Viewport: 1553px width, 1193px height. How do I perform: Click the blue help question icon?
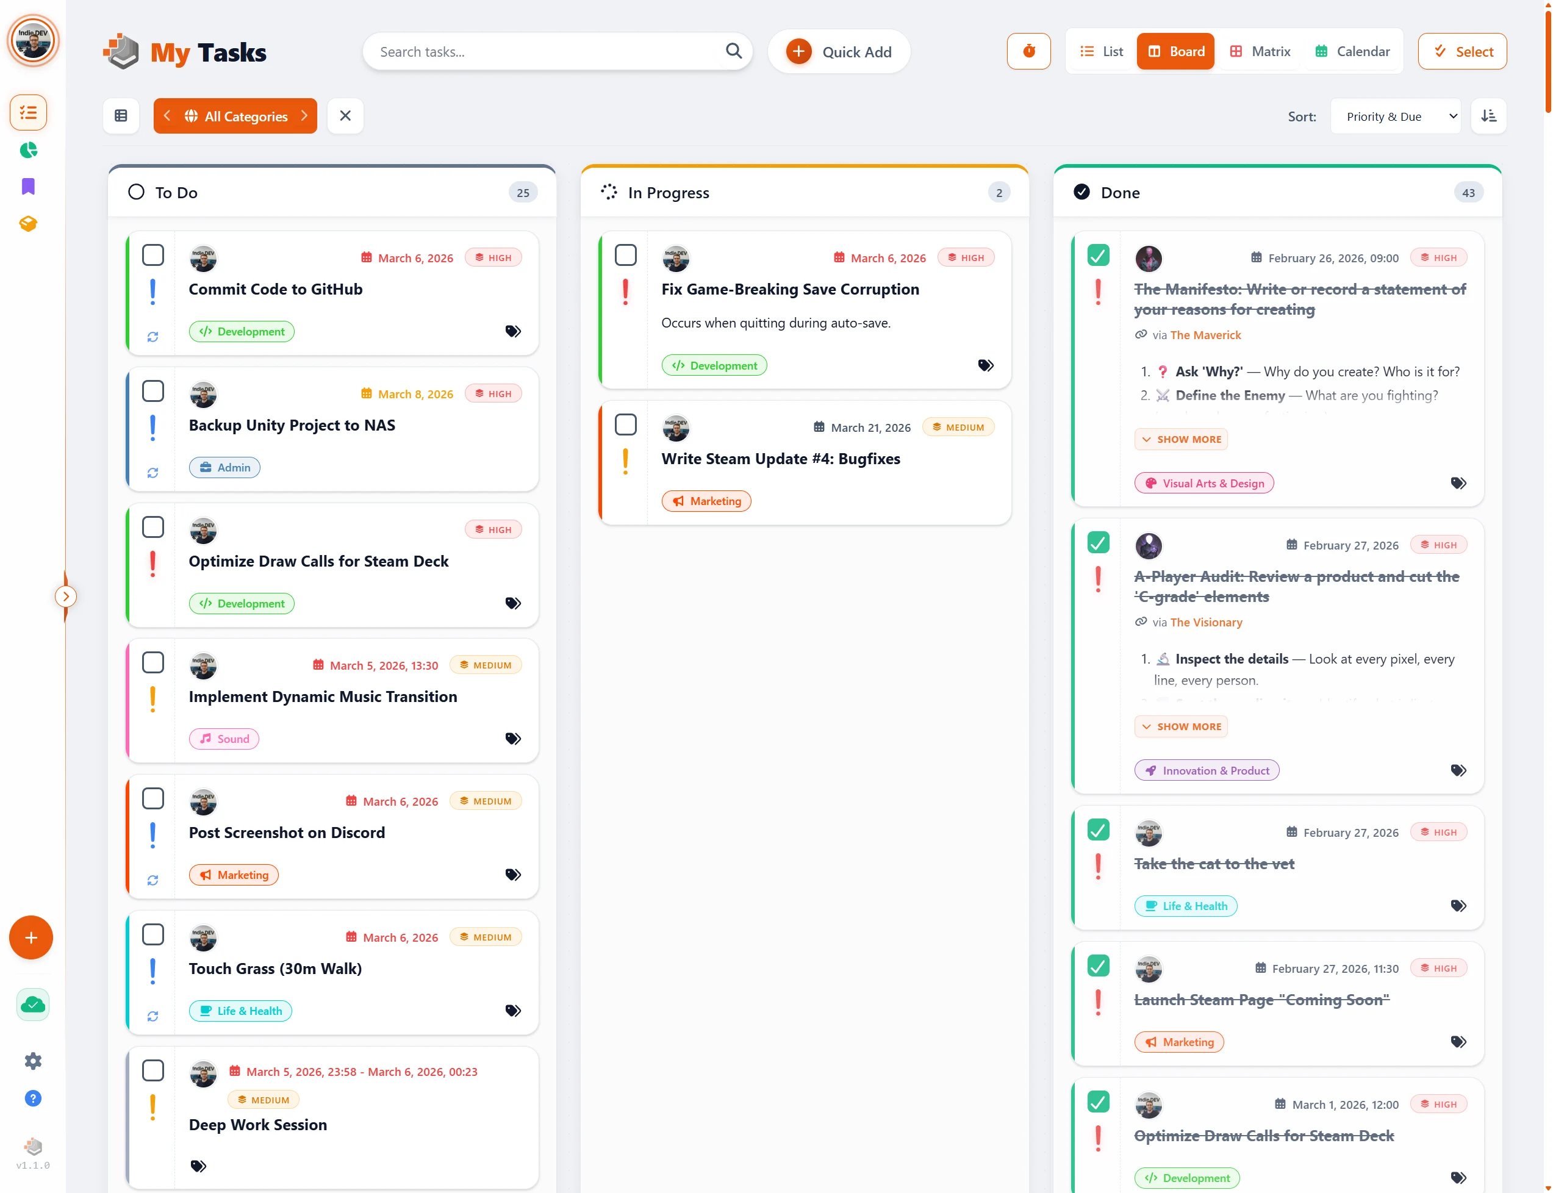tap(33, 1098)
